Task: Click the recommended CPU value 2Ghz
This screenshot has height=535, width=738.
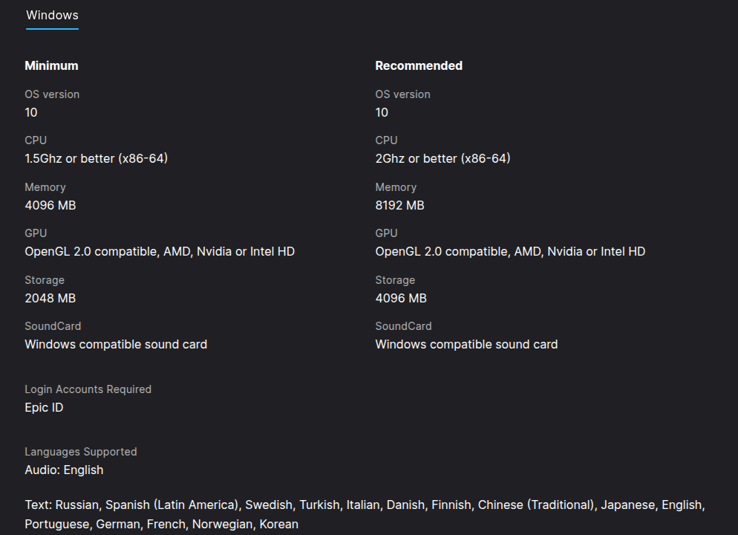Action: (x=443, y=158)
